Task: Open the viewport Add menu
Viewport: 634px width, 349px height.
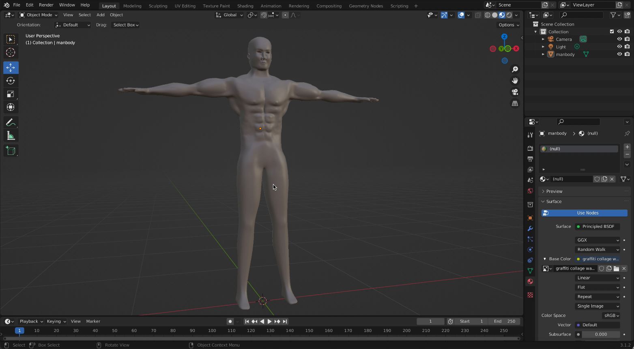Action: [x=100, y=15]
